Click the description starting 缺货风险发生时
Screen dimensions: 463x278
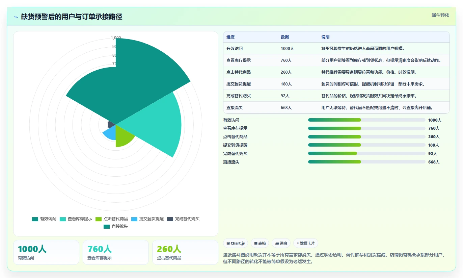tap(363, 49)
